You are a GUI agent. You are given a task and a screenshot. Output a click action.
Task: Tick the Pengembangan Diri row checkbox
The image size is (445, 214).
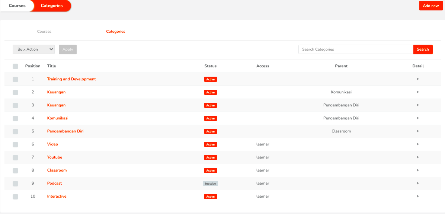pos(15,132)
